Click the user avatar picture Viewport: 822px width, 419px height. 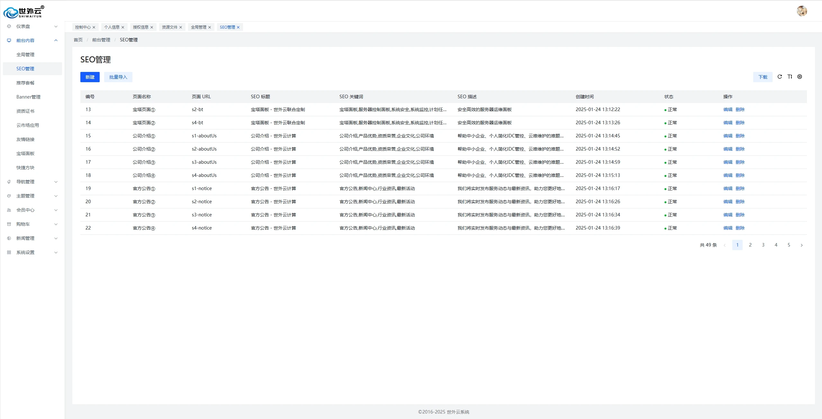(x=802, y=11)
